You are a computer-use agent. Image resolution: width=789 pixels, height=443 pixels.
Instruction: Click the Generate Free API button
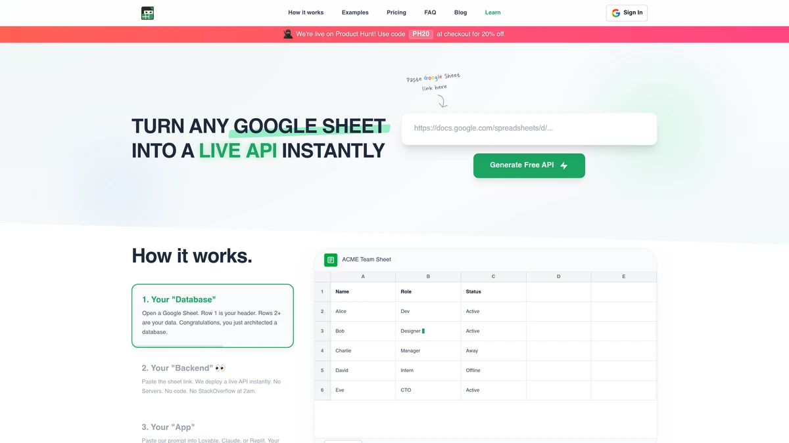(x=529, y=165)
